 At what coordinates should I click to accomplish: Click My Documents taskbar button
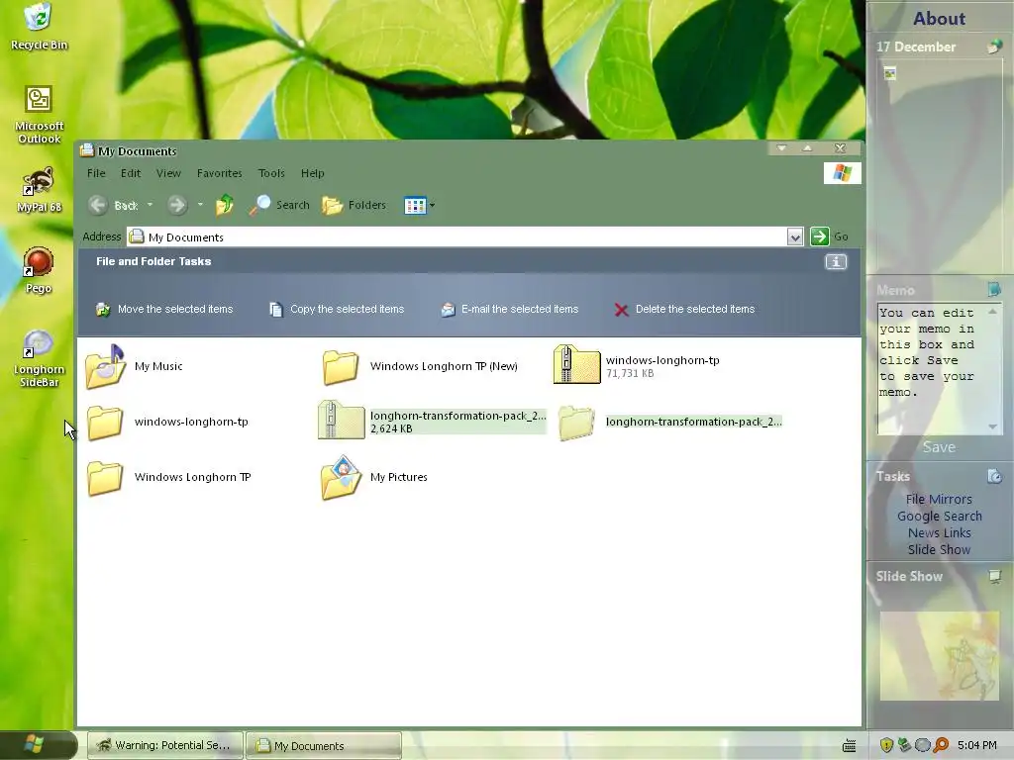pos(324,745)
